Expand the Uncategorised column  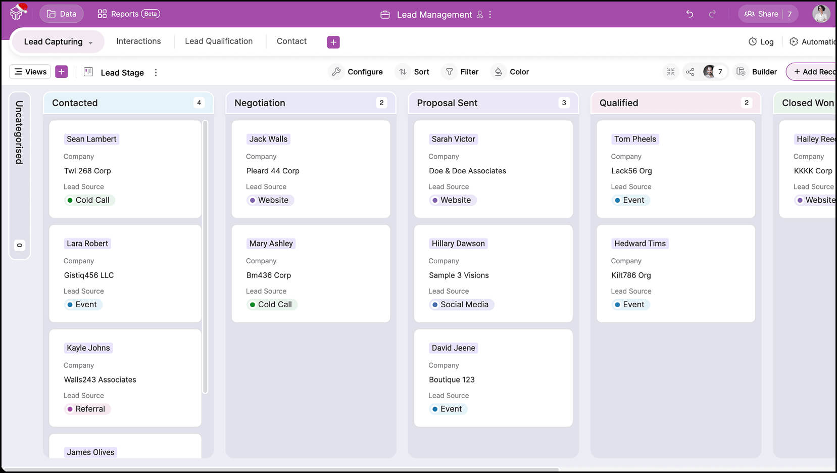tap(19, 132)
